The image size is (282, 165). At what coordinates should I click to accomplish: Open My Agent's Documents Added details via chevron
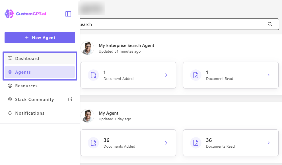pyautogui.click(x=166, y=143)
